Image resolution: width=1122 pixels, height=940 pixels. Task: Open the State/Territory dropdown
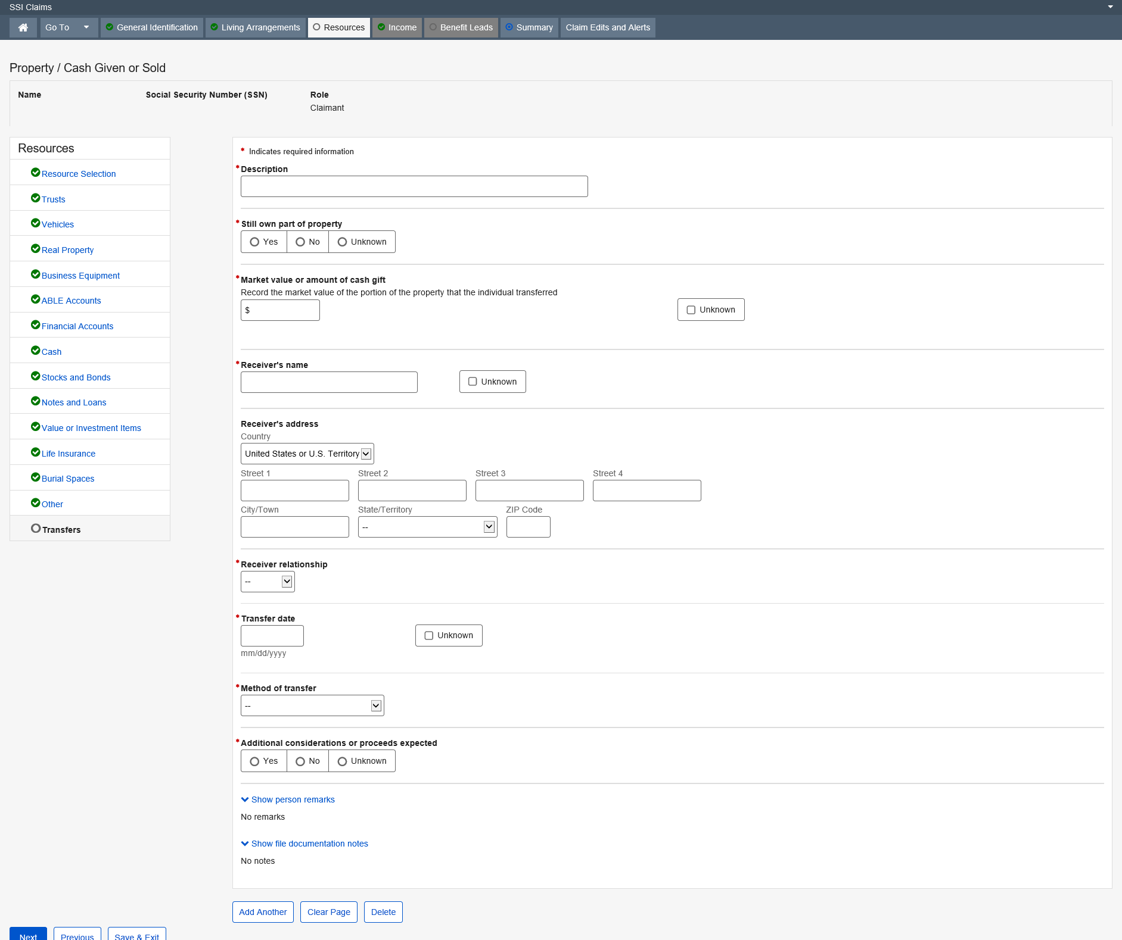tap(427, 527)
